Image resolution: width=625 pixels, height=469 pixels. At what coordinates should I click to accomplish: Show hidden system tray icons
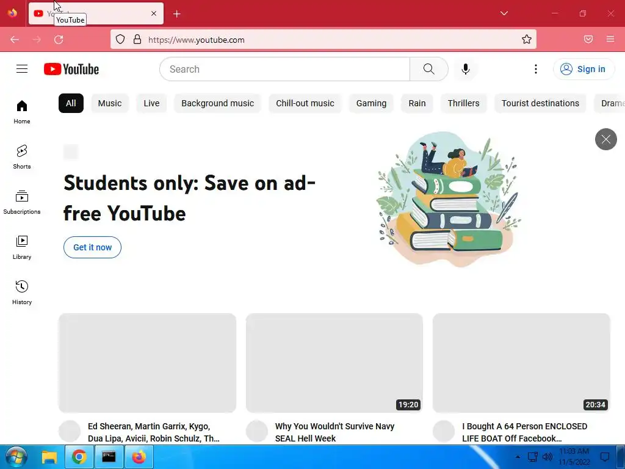[x=518, y=457]
